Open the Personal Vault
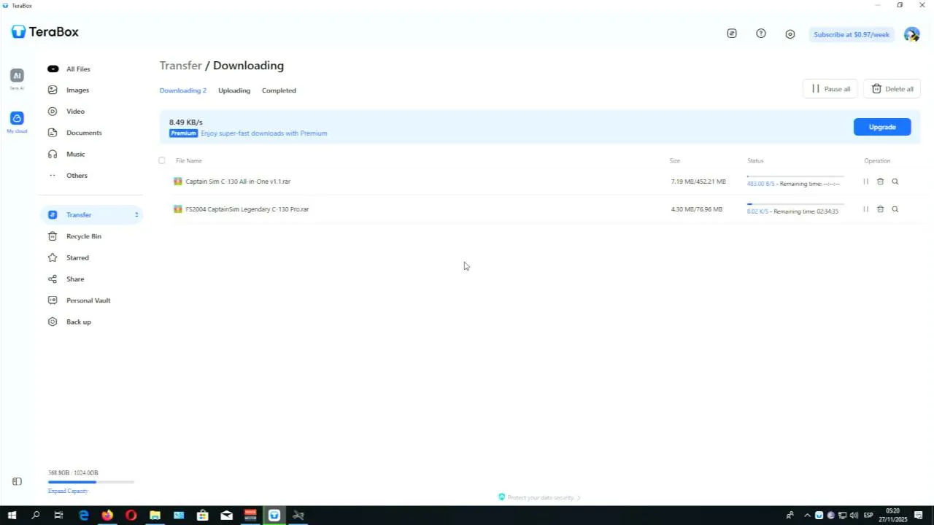This screenshot has height=525, width=934. 88,300
